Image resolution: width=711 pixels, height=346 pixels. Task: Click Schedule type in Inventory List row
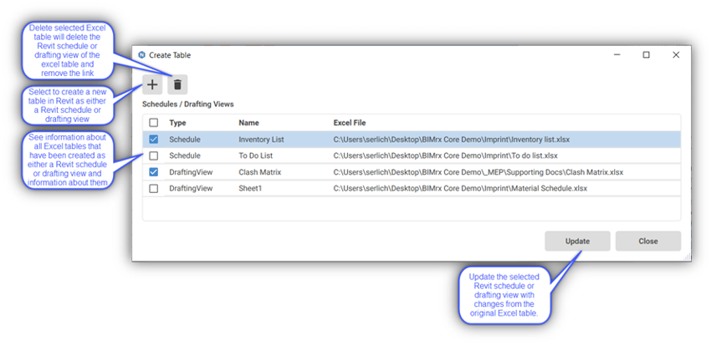185,140
